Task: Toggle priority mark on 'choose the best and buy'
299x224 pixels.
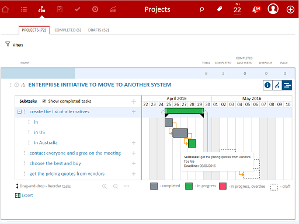Action: point(25,163)
